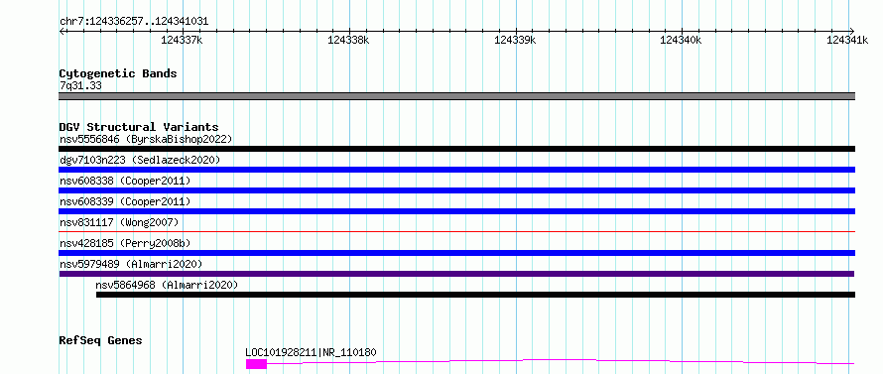The image size is (883, 374).
Task: Click the magenta intron line of NR_110180
Action: pyautogui.click(x=561, y=361)
